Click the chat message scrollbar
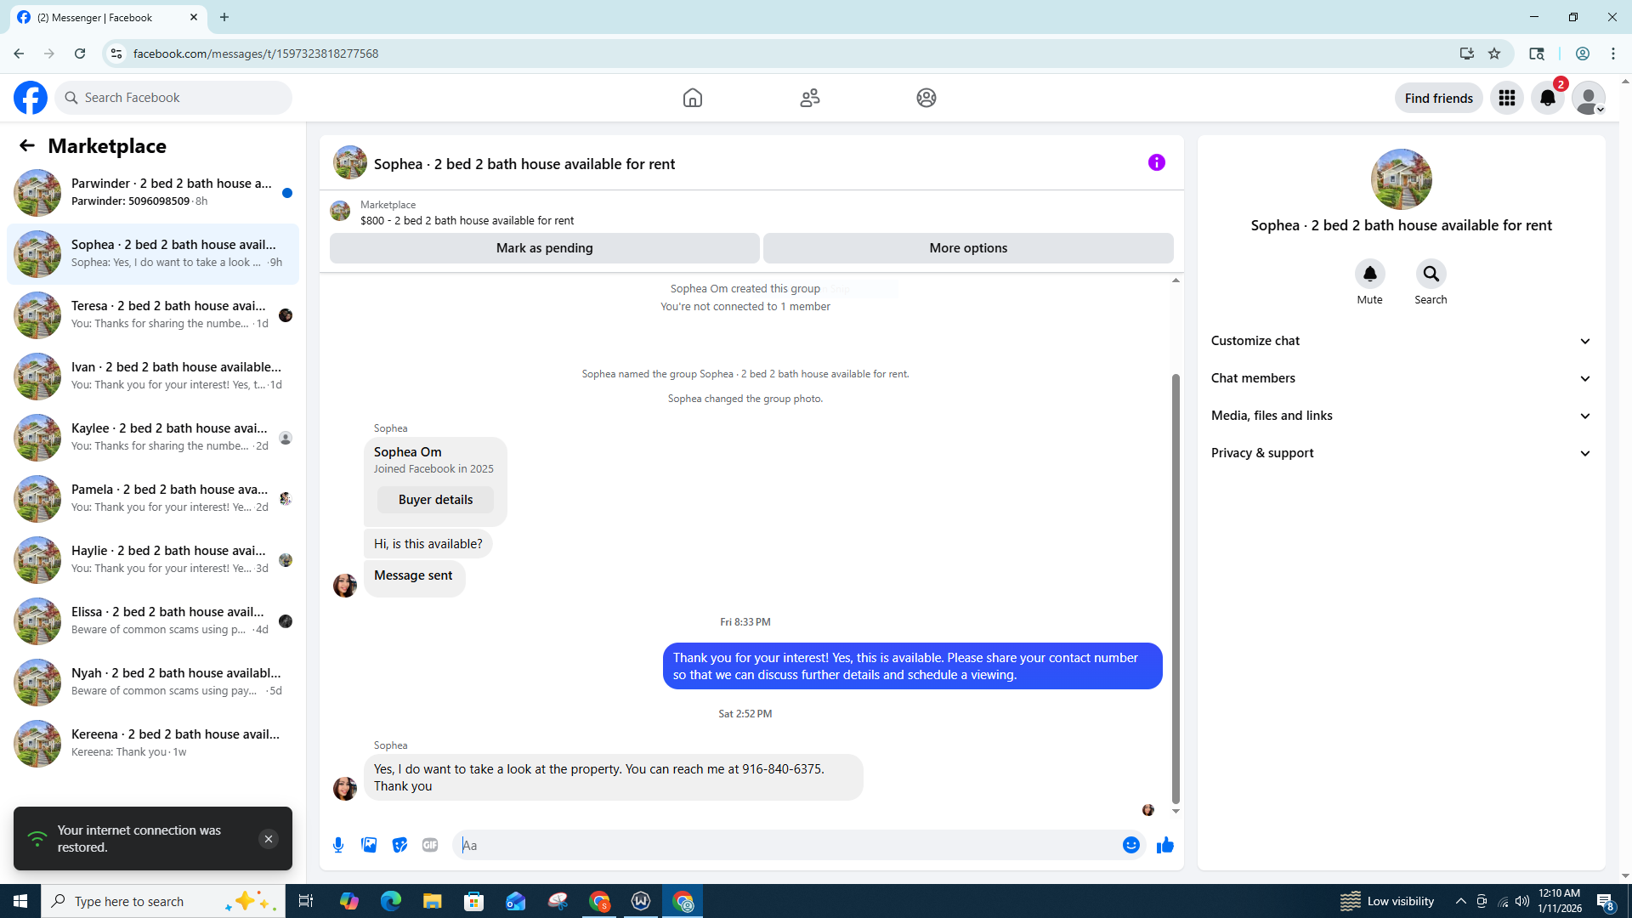Screen dimensions: 1632x918 pos(1176,588)
